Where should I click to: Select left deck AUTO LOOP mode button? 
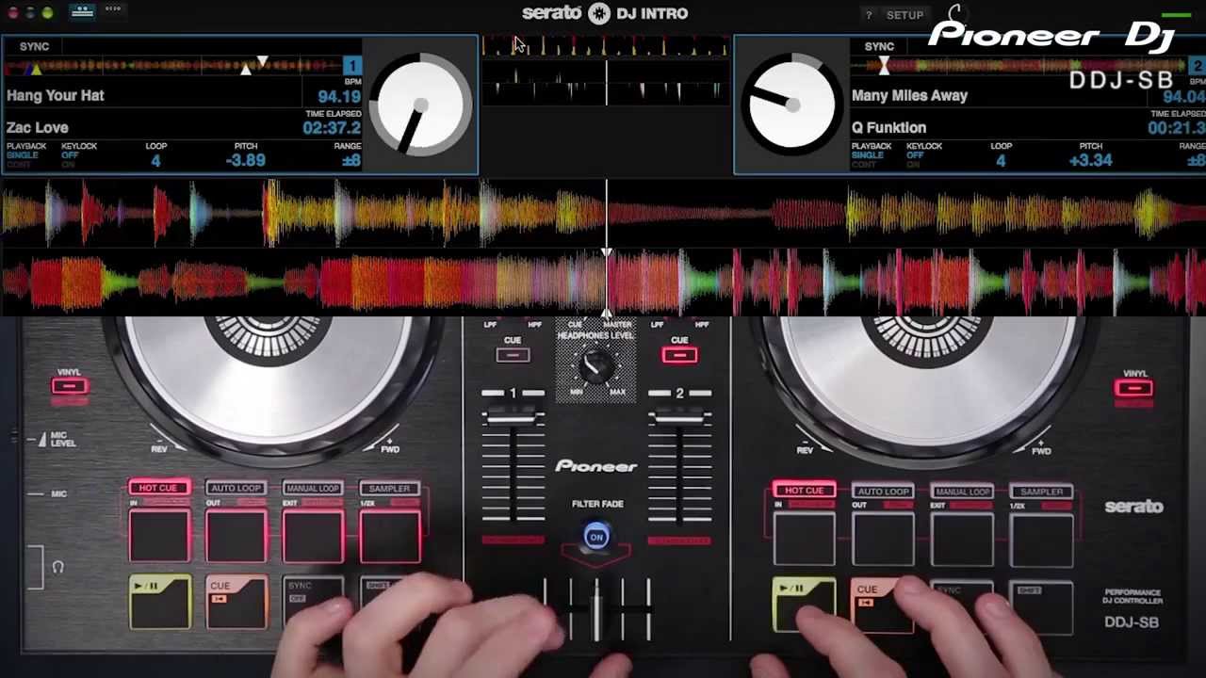[x=236, y=489]
